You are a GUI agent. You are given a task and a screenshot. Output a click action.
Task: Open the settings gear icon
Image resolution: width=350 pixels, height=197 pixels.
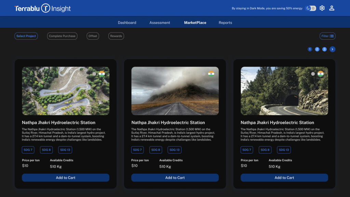coord(322,8)
